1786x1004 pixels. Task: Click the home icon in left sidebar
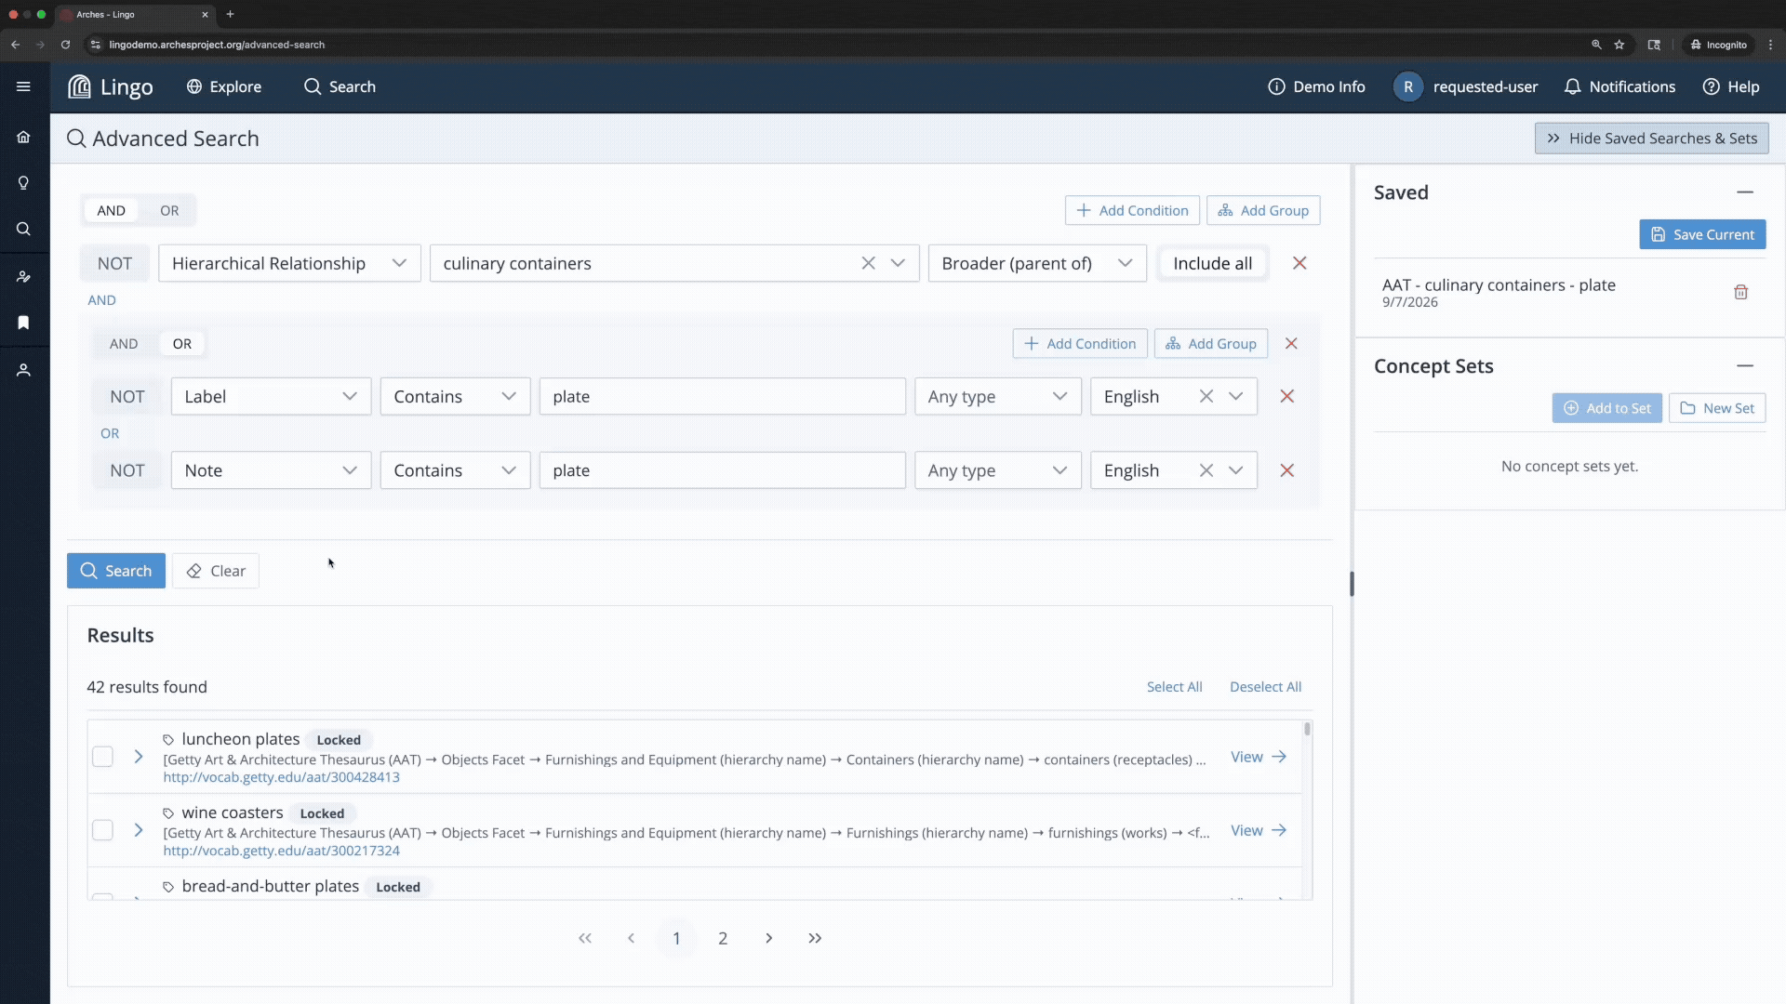coord(23,137)
